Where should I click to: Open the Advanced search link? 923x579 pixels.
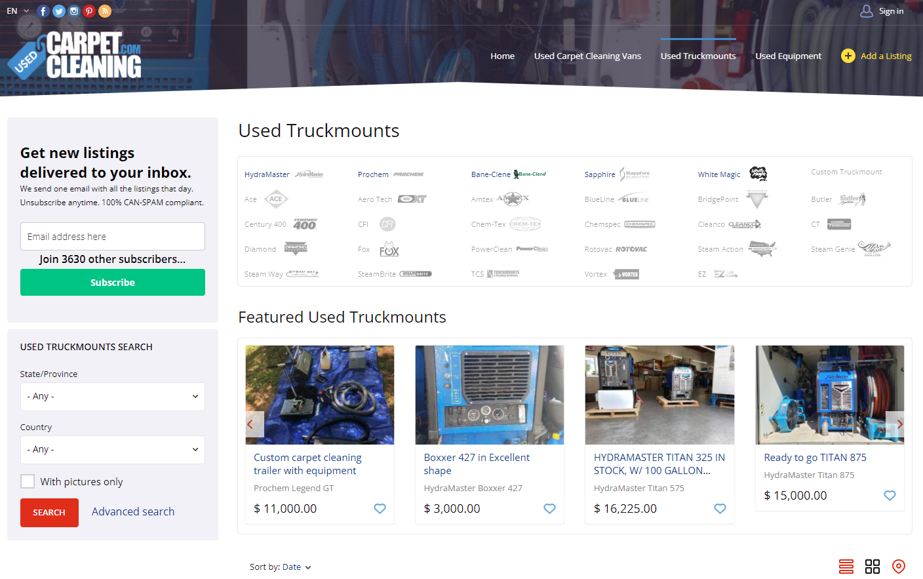[133, 511]
